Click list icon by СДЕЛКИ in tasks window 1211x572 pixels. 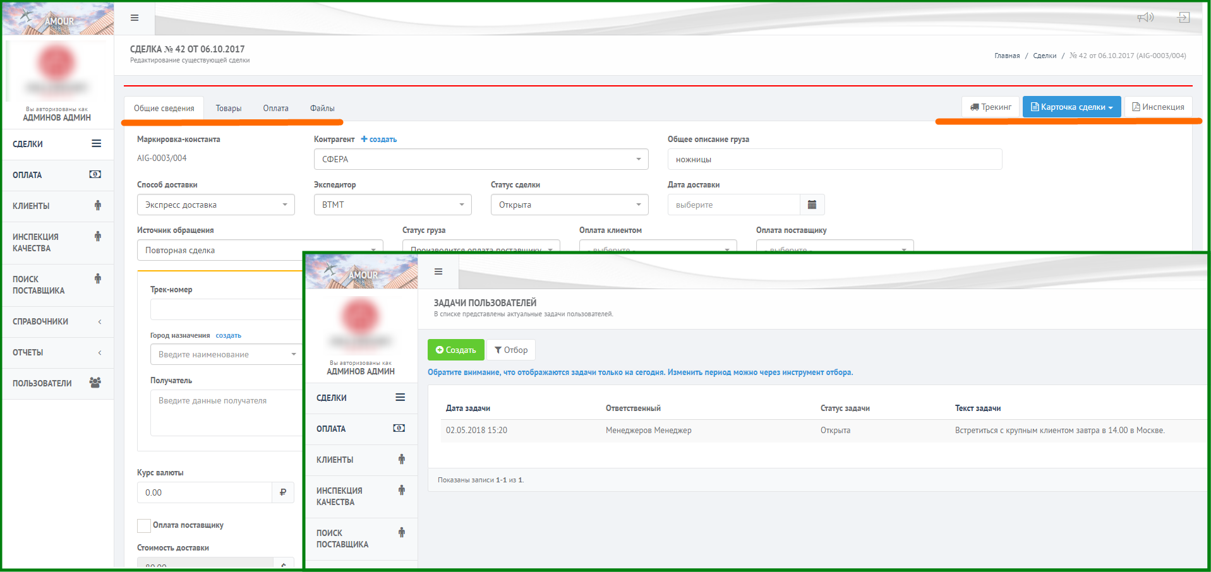[x=400, y=397]
